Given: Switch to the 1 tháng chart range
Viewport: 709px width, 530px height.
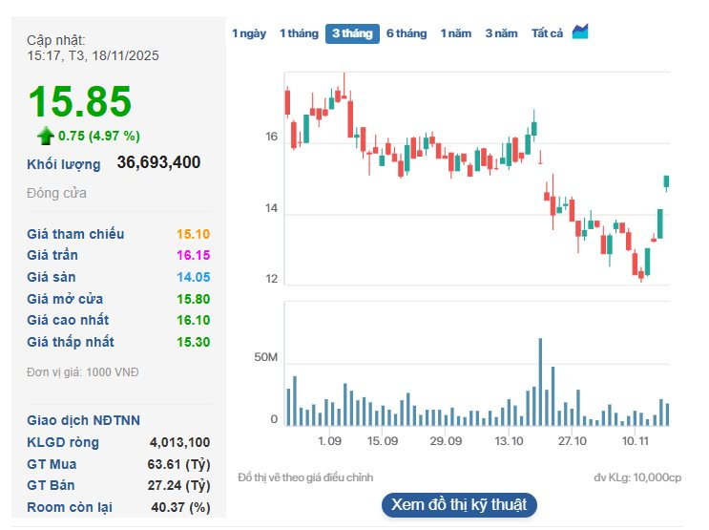Looking at the screenshot, I should coord(299,33).
